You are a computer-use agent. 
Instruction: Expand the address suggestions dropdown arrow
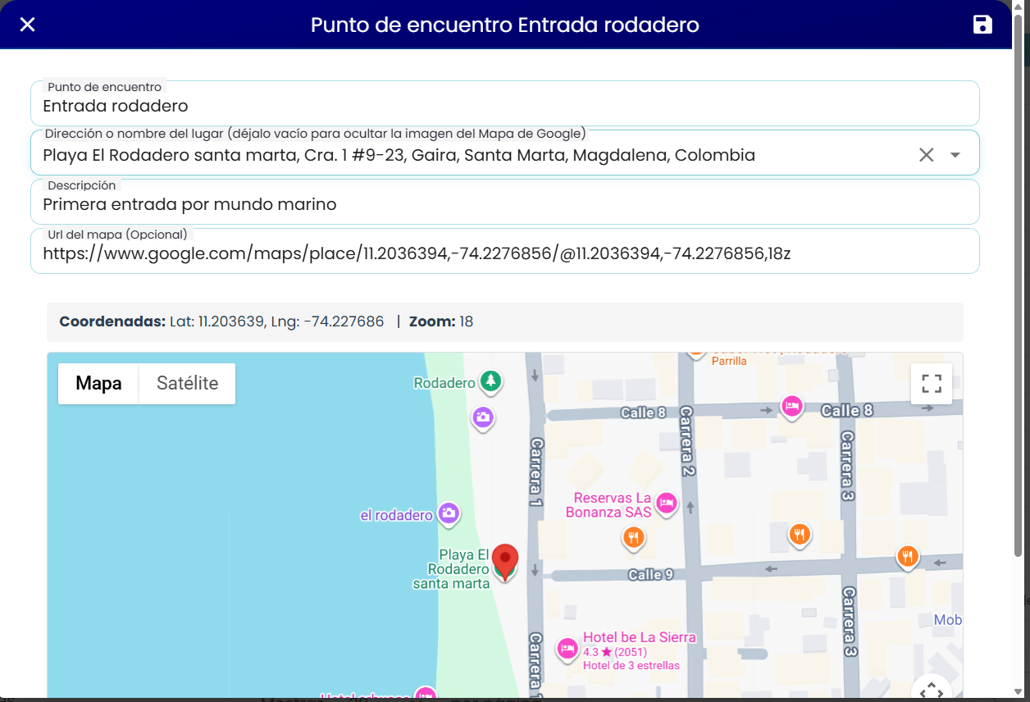955,155
